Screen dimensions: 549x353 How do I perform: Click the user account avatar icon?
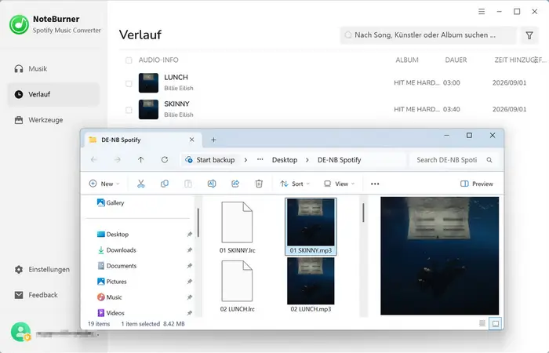pos(20,332)
